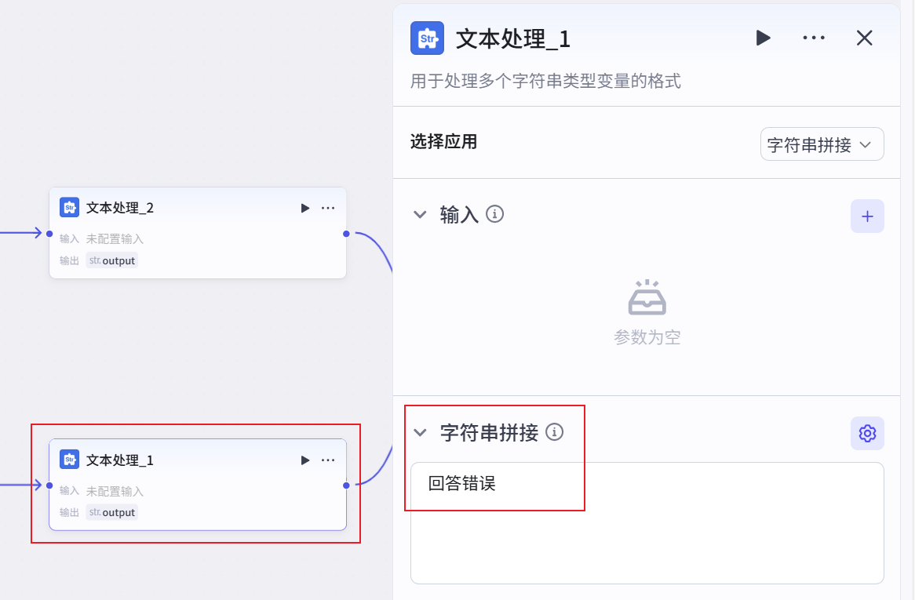Click the str.output tag on 文本处理_1 node
This screenshot has height=600, width=915.
point(112,512)
